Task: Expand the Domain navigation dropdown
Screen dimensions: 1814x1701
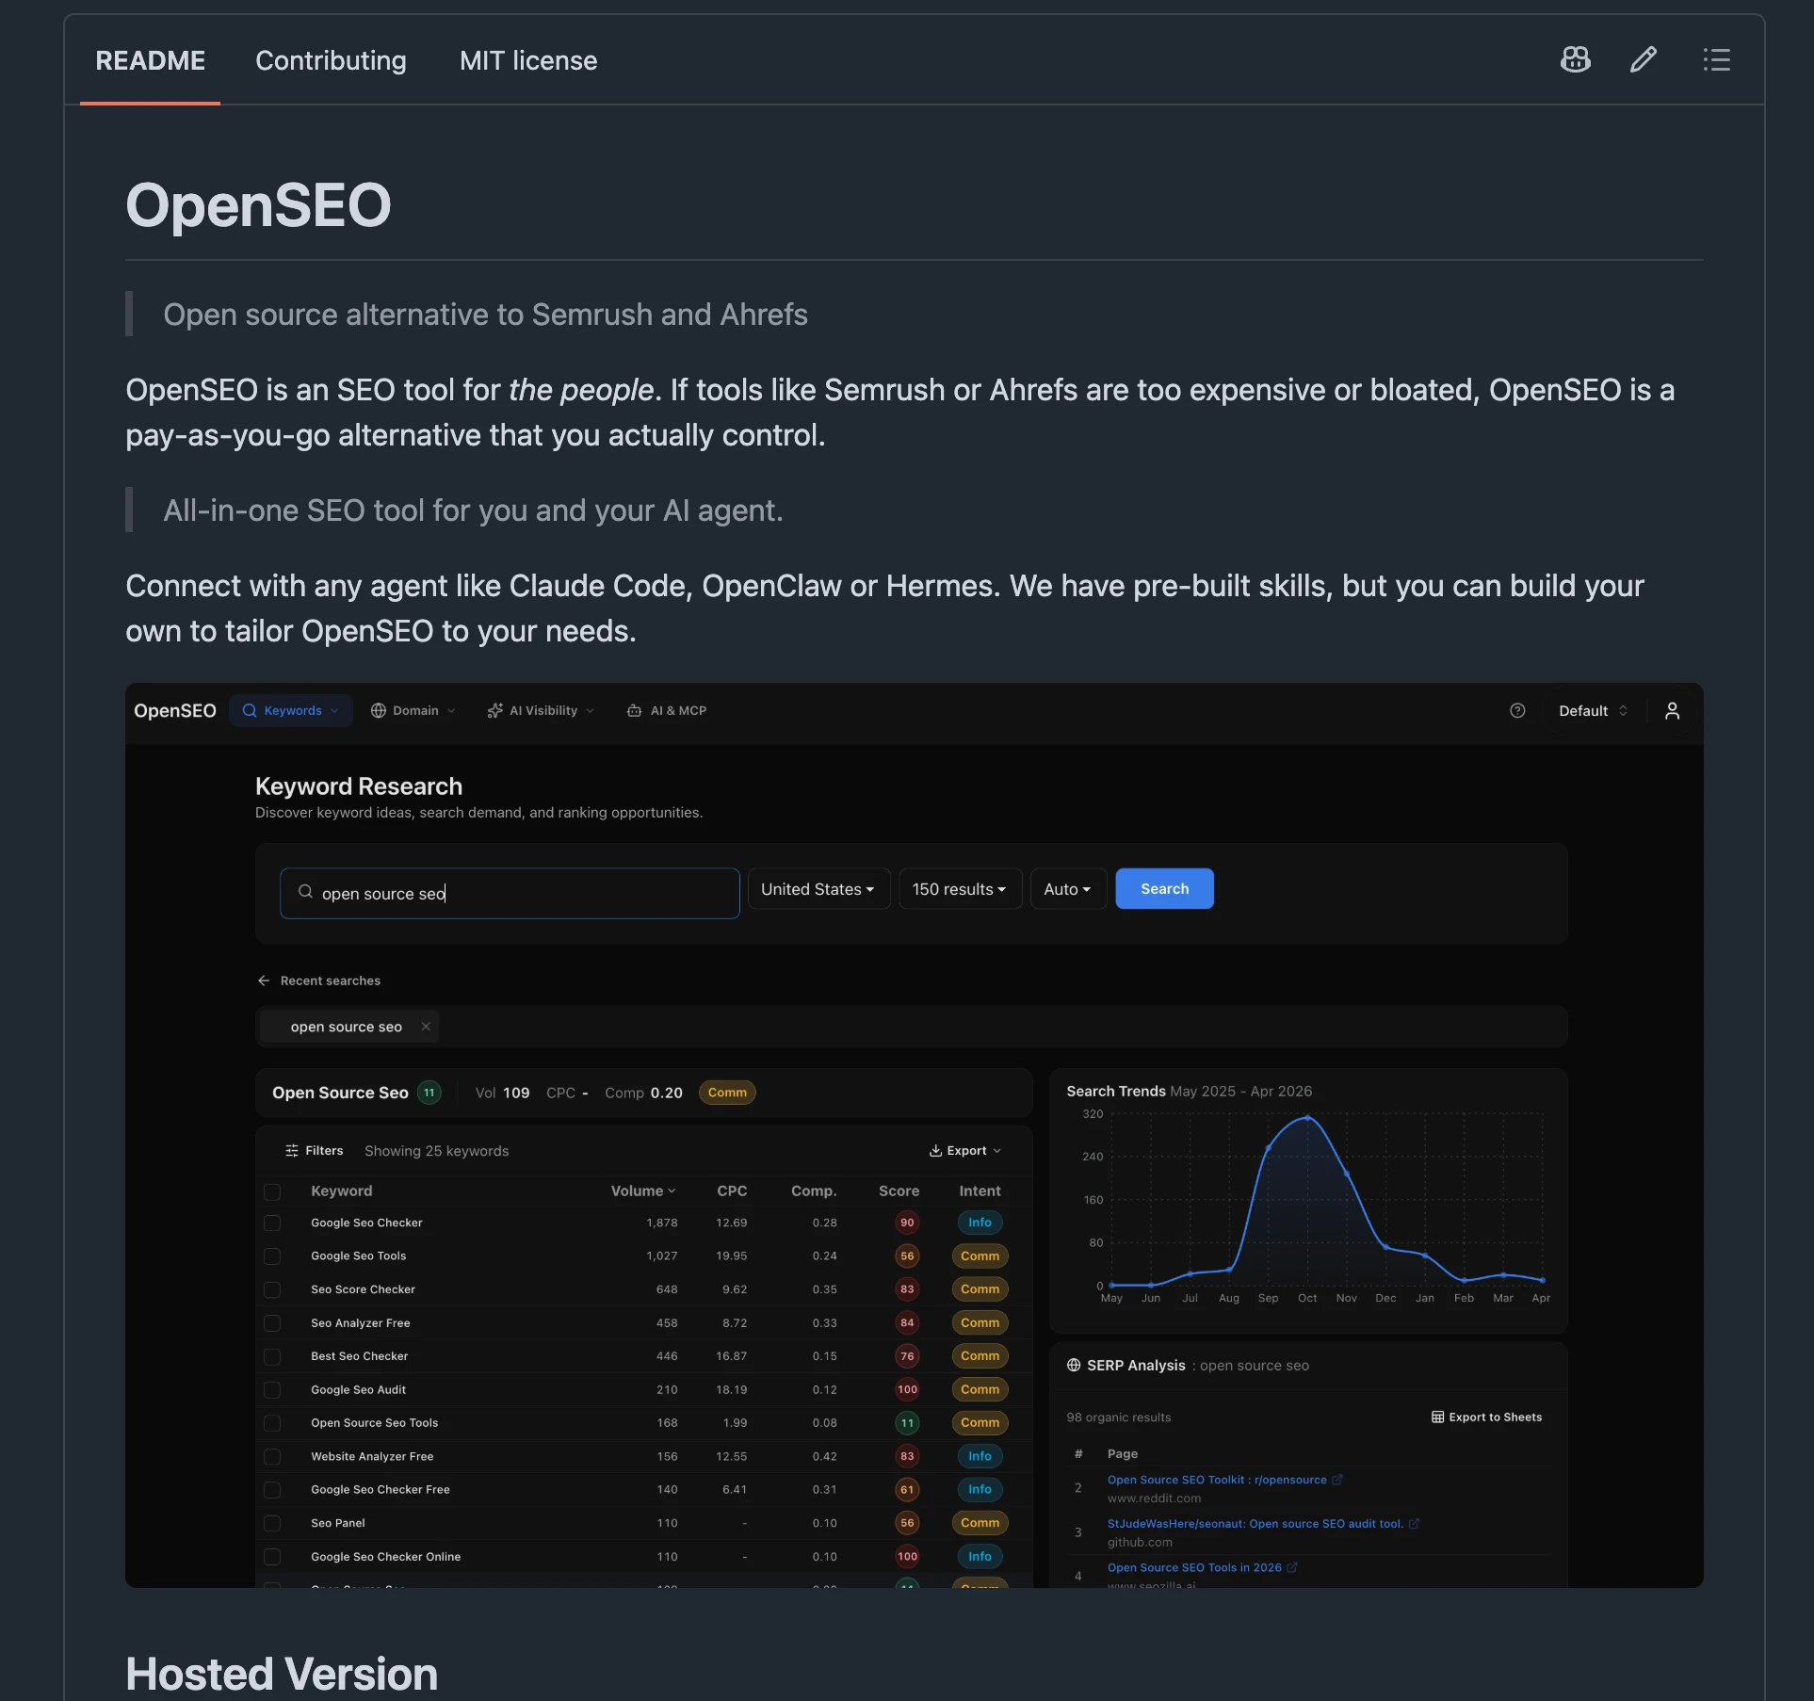Action: pyautogui.click(x=413, y=711)
